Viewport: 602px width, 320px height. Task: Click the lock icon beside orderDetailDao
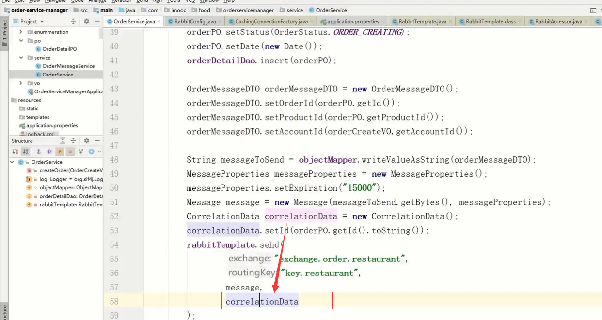click(x=35, y=196)
